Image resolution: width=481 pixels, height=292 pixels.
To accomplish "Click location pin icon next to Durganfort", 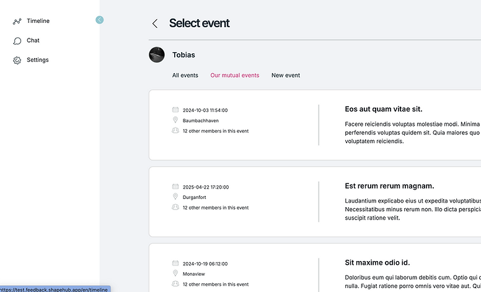I will [175, 197].
